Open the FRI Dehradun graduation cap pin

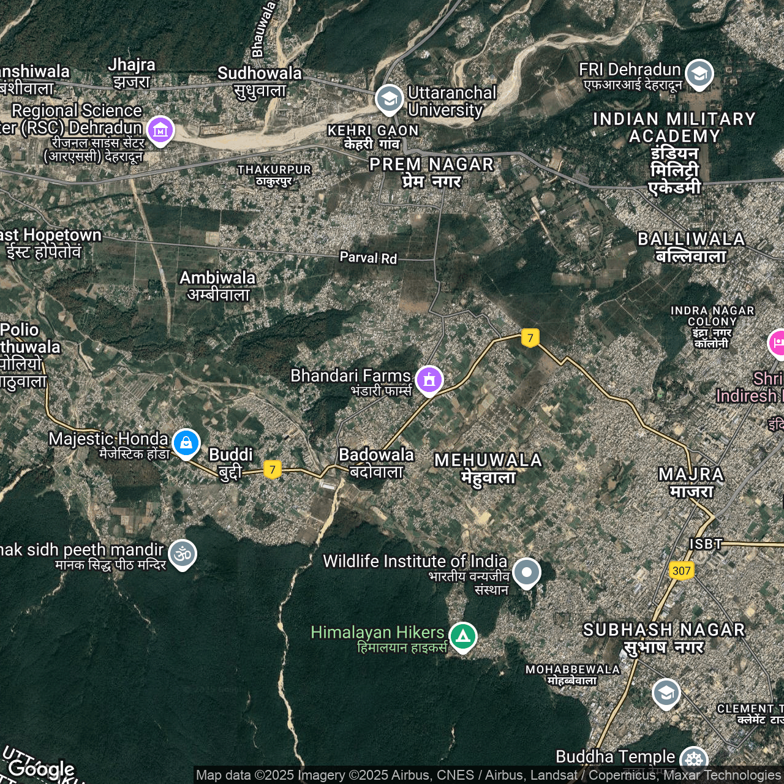(699, 73)
